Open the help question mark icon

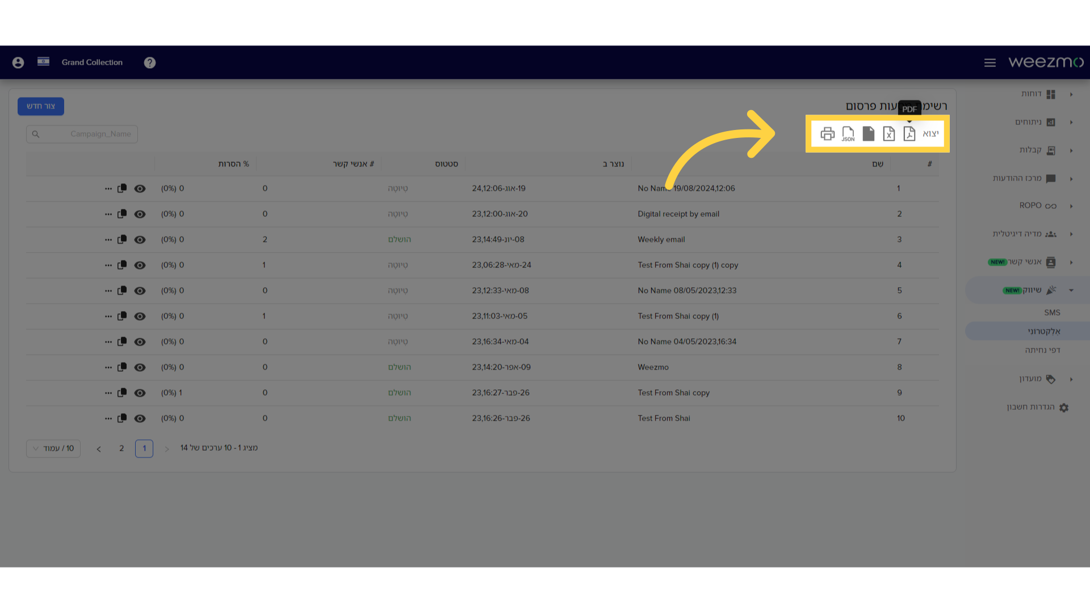(x=150, y=62)
